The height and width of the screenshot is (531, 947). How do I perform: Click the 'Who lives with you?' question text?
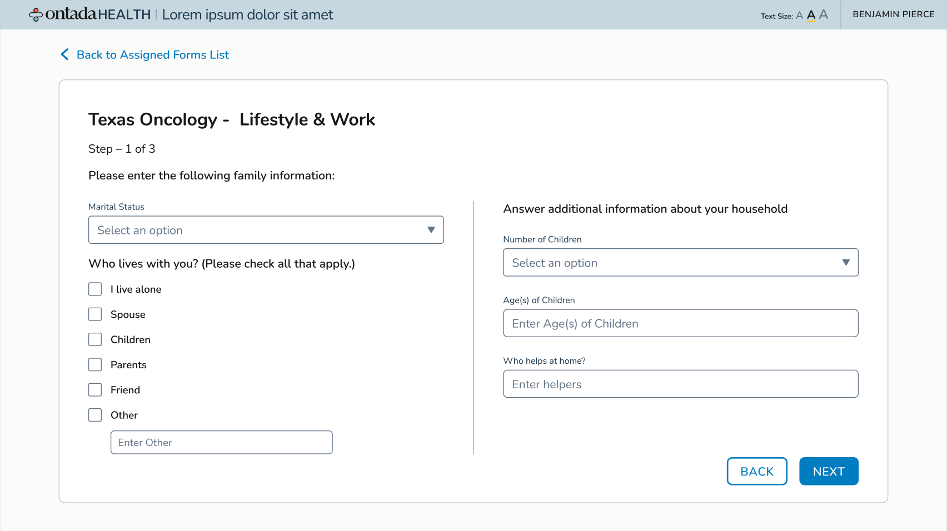click(x=222, y=264)
